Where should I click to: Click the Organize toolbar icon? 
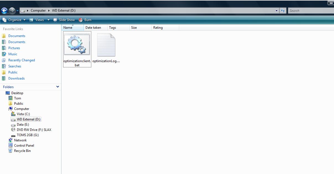tap(4, 20)
